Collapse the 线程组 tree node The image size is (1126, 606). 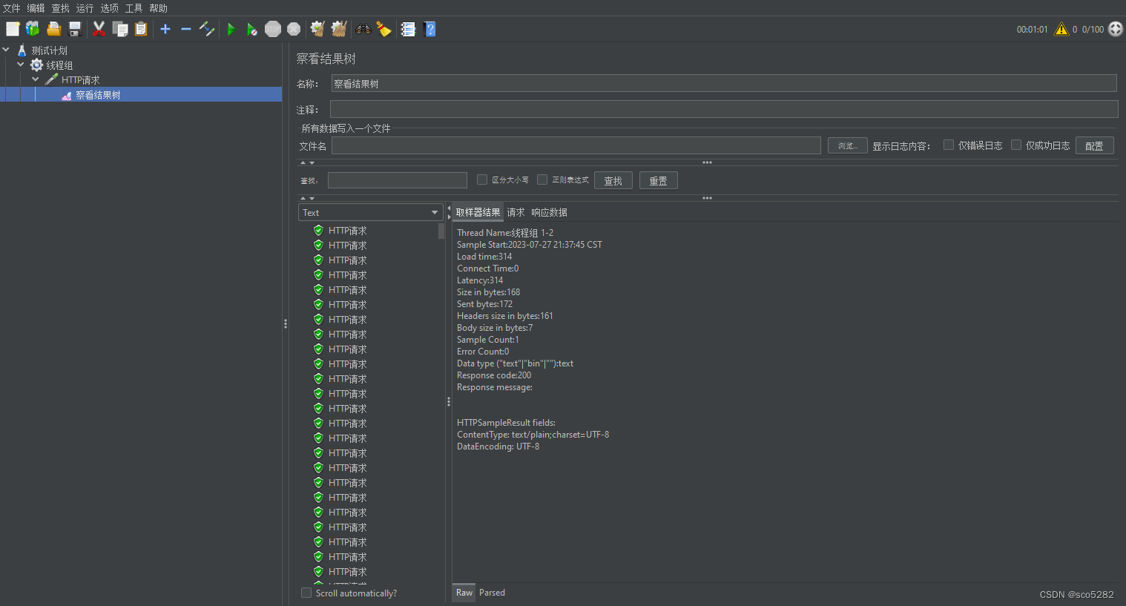click(21, 65)
